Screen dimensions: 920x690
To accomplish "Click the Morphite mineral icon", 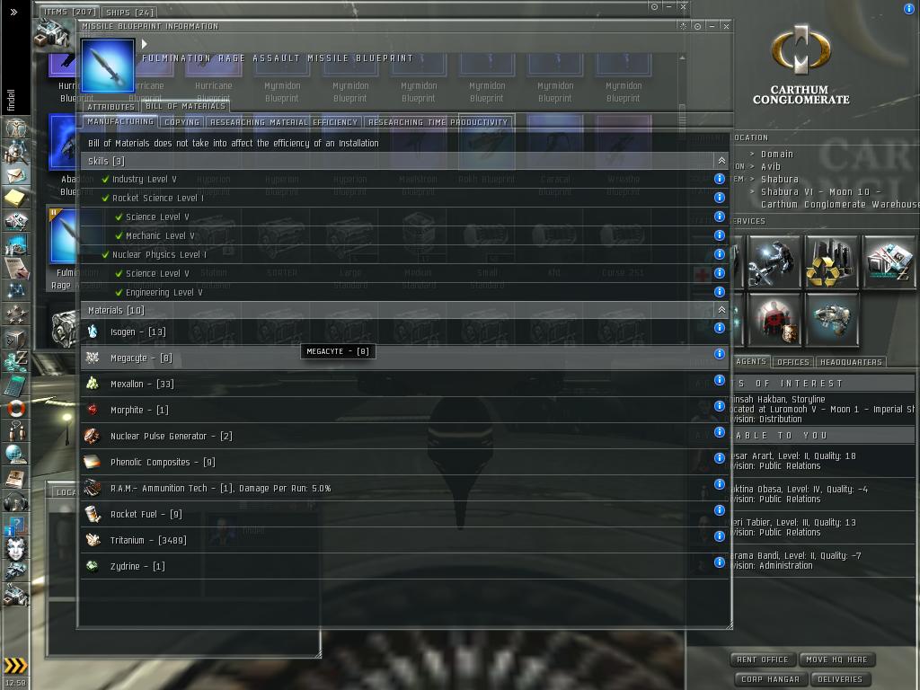I will pyautogui.click(x=93, y=410).
